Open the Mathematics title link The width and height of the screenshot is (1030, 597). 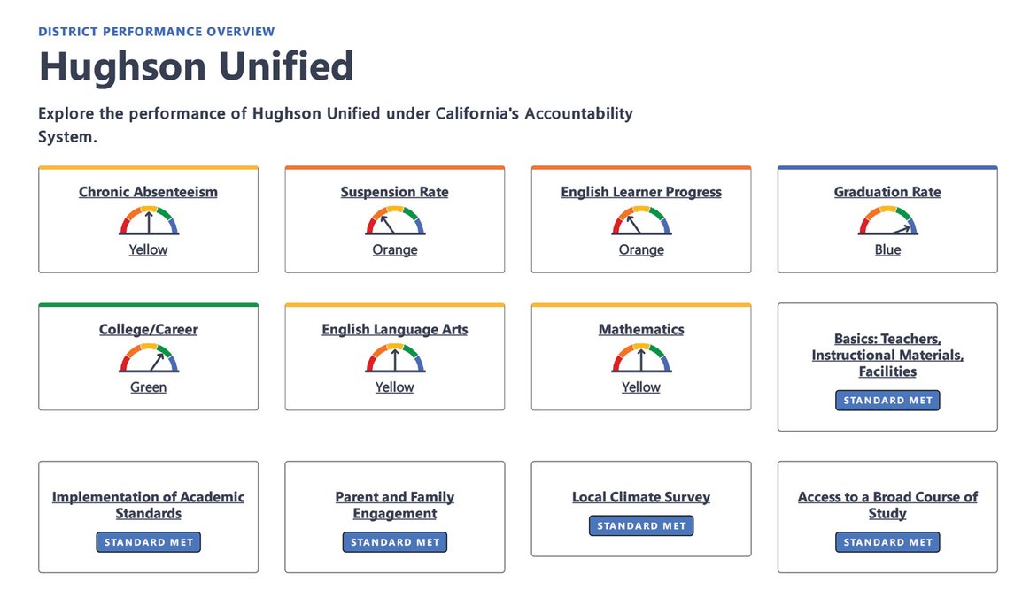click(x=640, y=329)
